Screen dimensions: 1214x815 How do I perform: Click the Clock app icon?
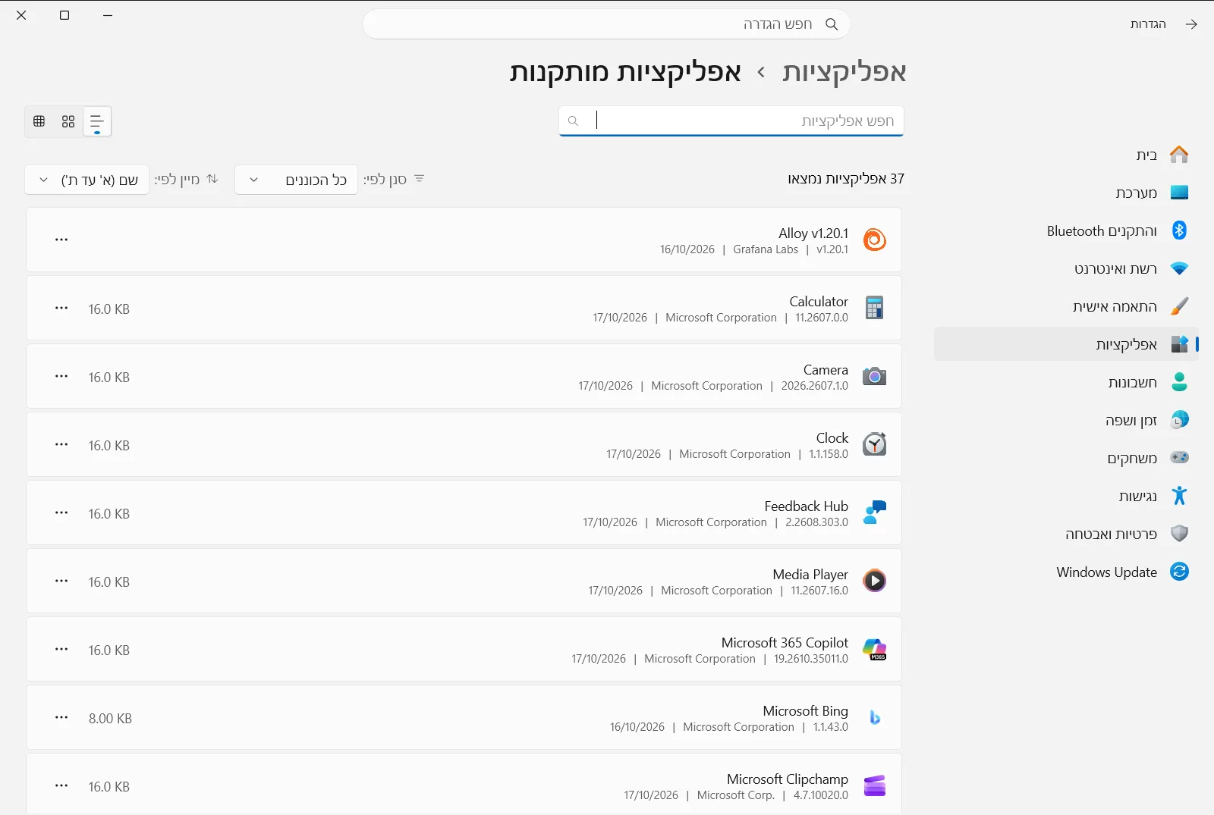pyautogui.click(x=875, y=444)
